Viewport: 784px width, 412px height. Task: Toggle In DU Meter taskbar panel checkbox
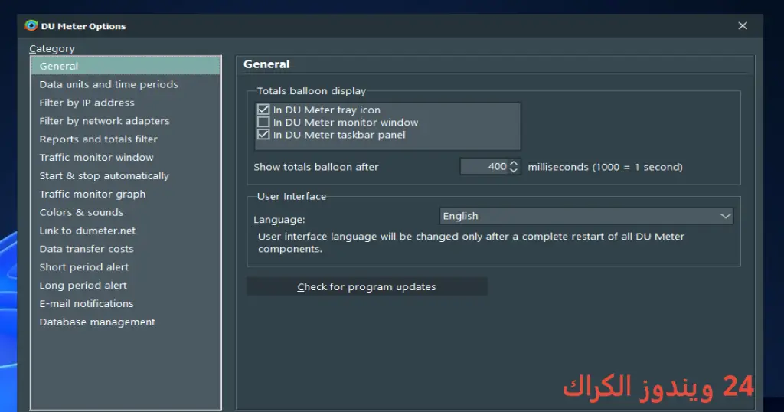click(x=263, y=135)
